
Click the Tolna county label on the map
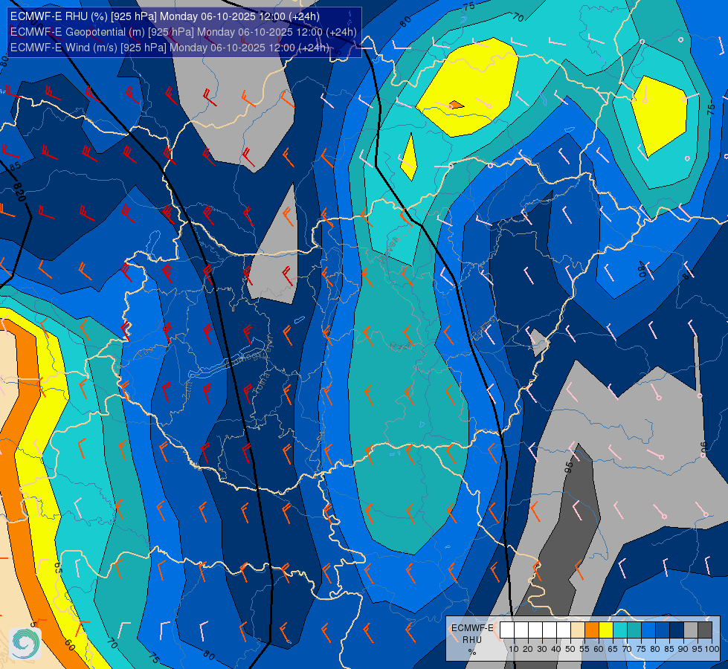261,383
